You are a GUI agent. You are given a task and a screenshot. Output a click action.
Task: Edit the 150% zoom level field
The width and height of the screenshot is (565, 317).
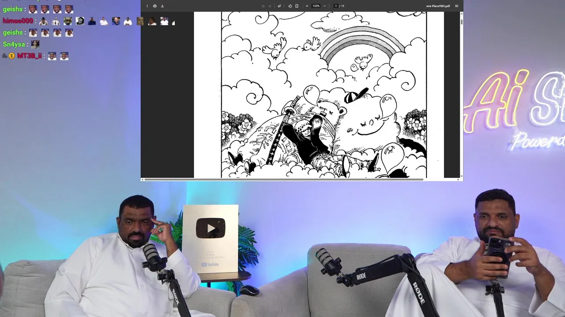(x=316, y=6)
